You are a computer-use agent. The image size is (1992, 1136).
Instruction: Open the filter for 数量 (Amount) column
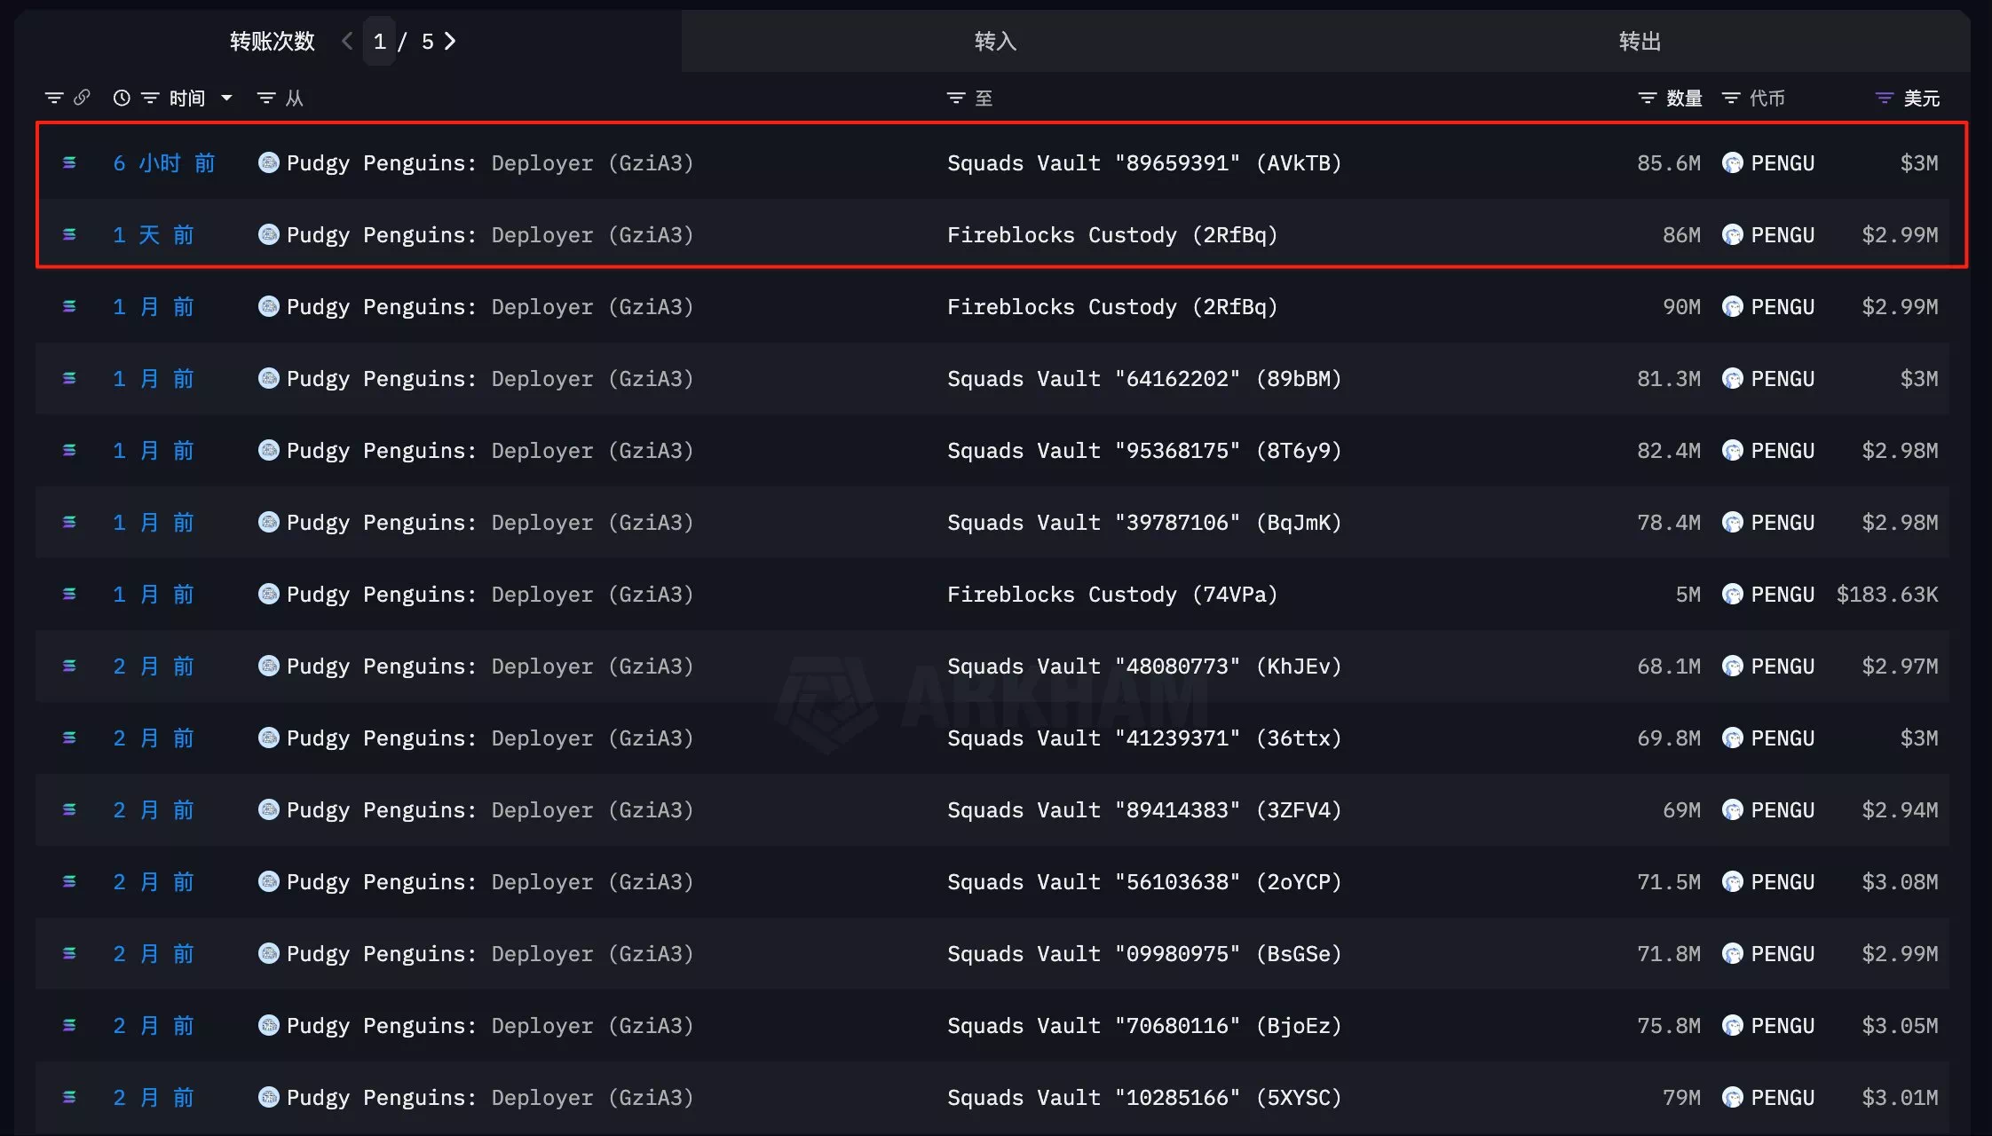(1647, 98)
